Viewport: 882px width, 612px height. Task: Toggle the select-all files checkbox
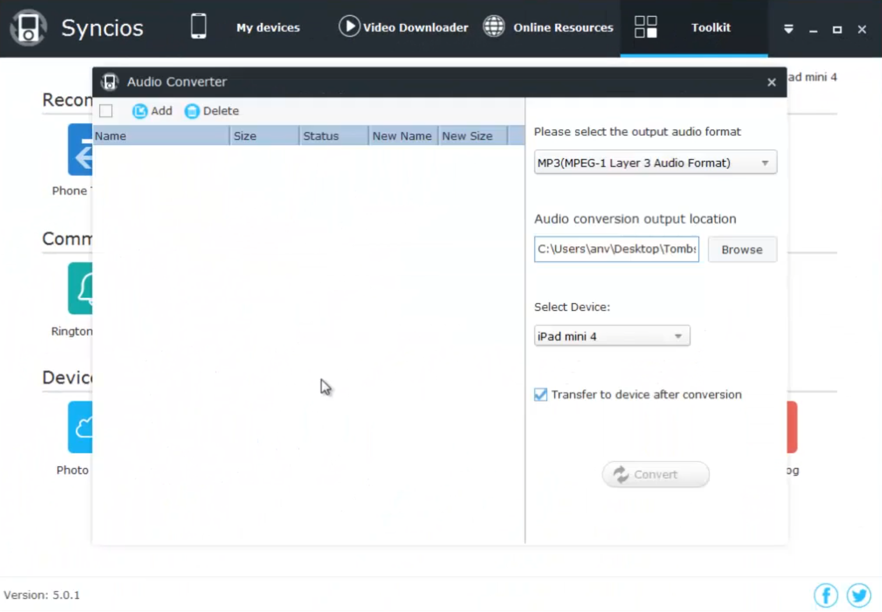[106, 111]
